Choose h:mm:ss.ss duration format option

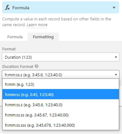click(61, 115)
